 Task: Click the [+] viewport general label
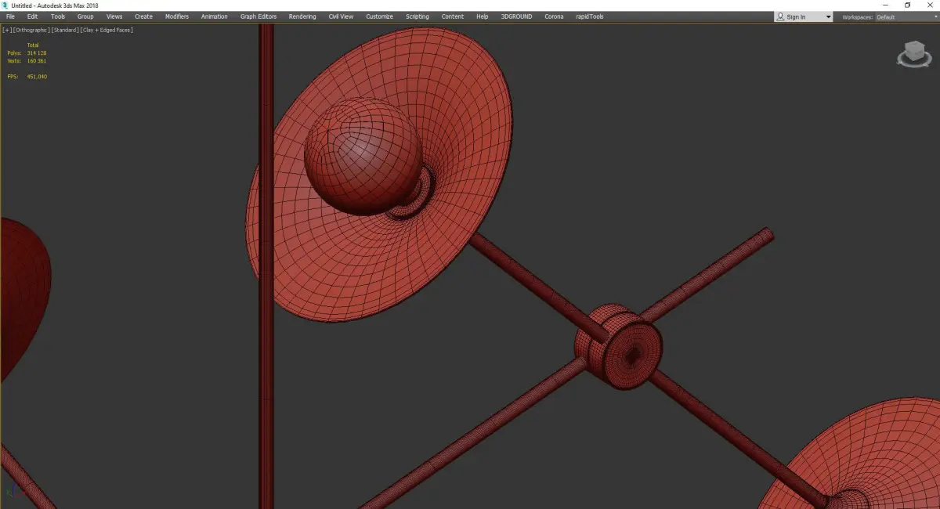(x=7, y=30)
